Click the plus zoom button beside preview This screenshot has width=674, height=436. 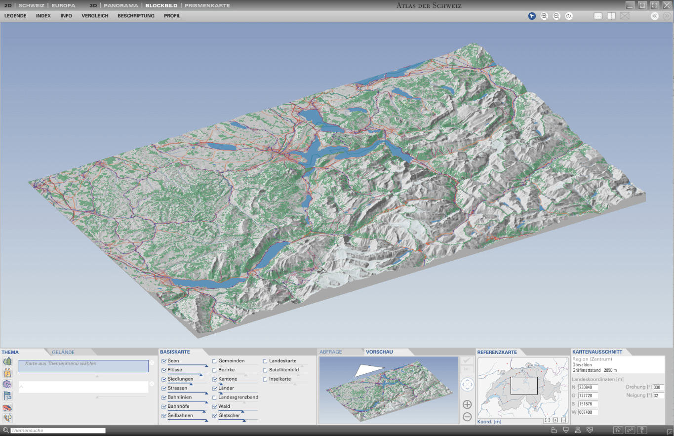click(467, 404)
